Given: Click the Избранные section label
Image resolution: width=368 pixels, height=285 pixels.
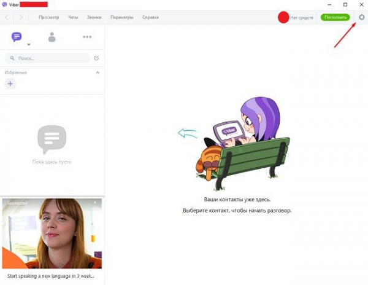Looking at the screenshot, I should coord(16,72).
